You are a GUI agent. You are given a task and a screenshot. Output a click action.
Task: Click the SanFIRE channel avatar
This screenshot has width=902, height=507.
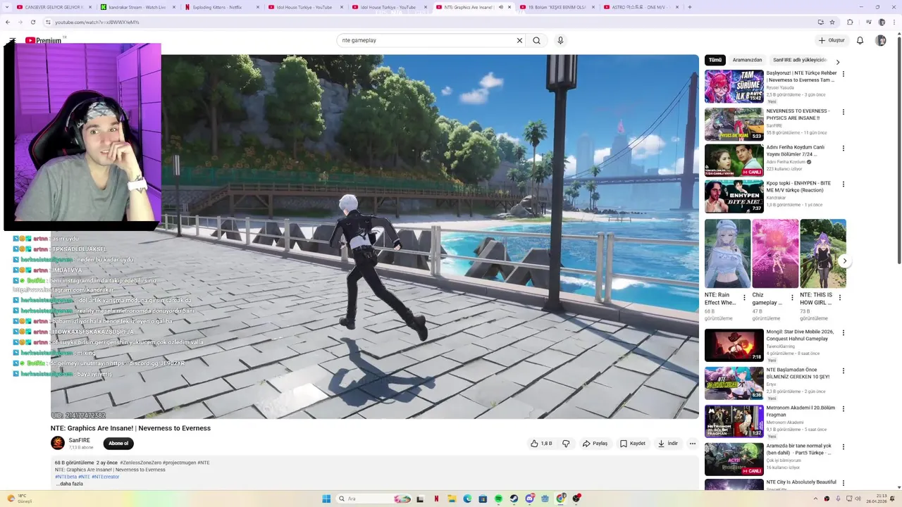pos(58,443)
